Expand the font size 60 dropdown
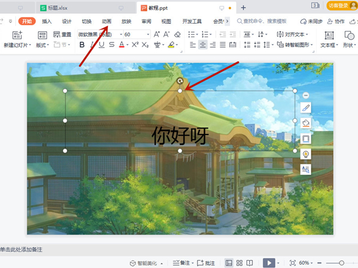This screenshot has width=358, height=268. click(149, 35)
